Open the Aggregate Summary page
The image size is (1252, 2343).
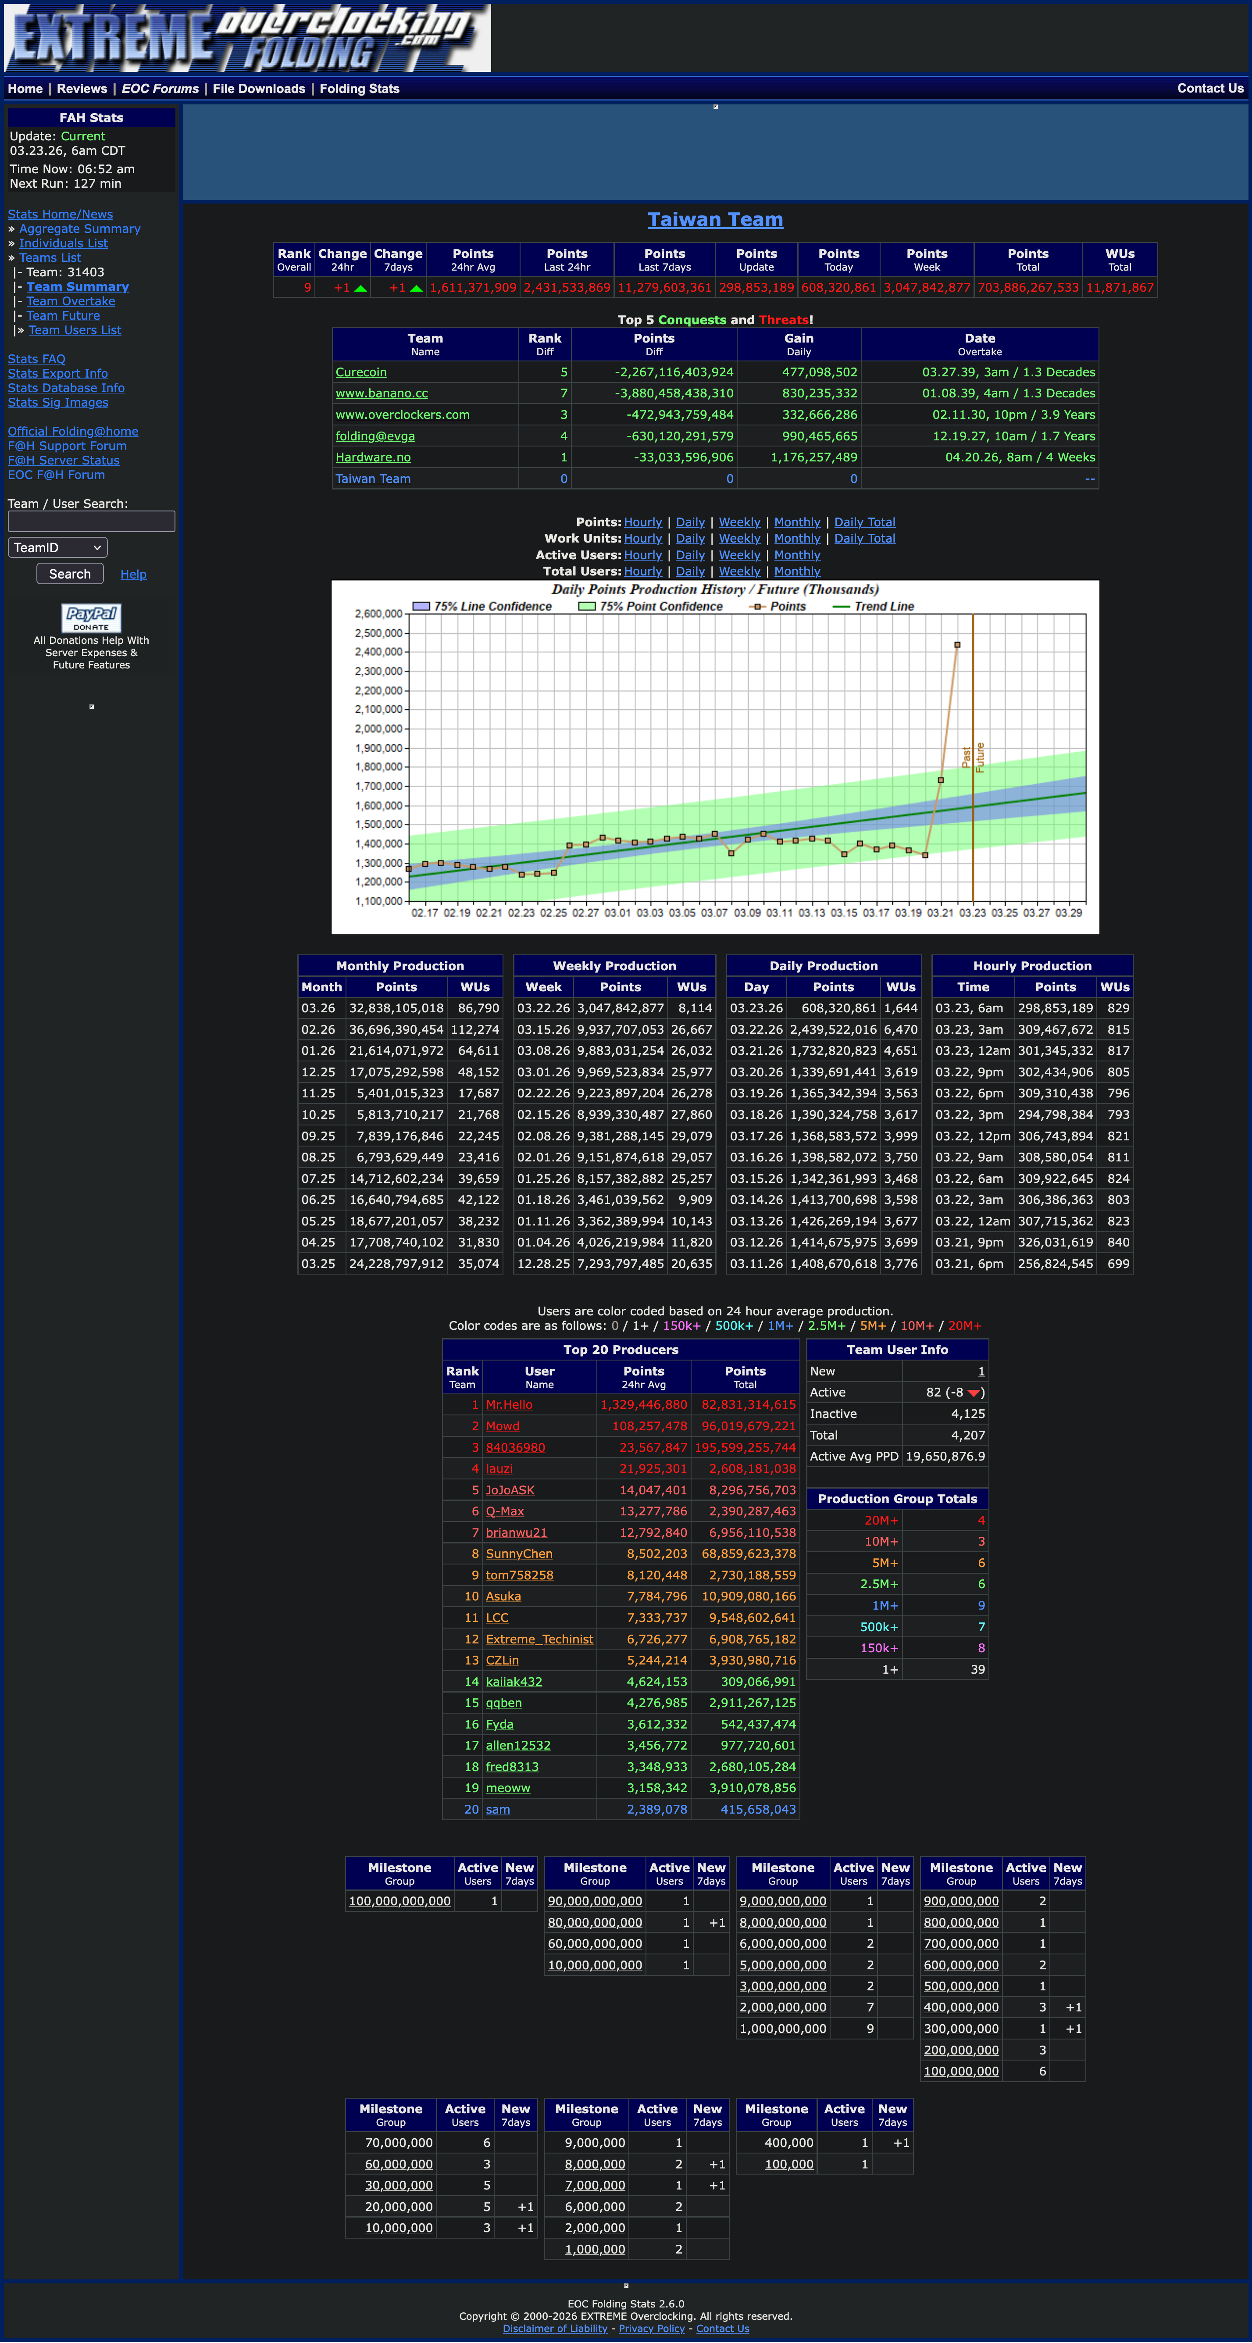tap(79, 229)
